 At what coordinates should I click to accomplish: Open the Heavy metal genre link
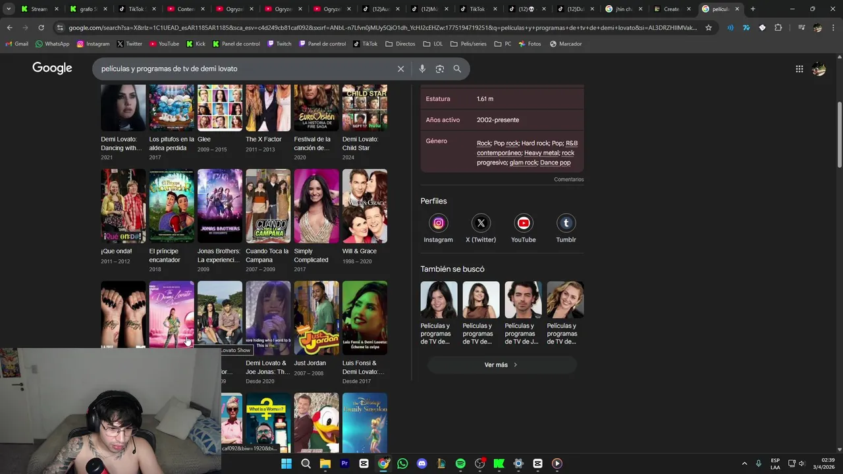[541, 153]
